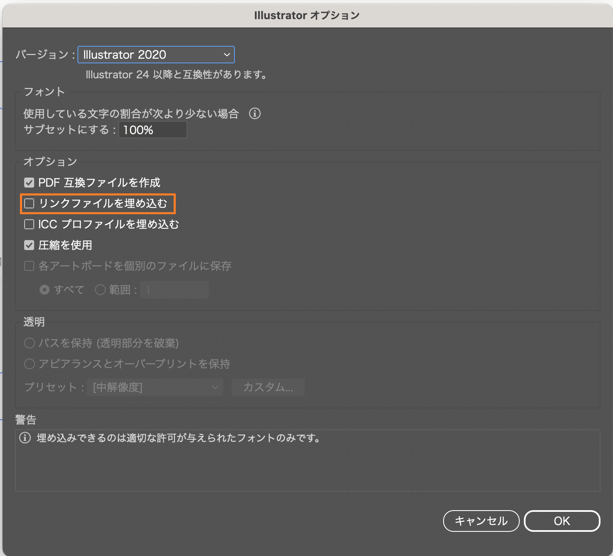The width and height of the screenshot is (613, 556).
Task: Confirm with the OK button
Action: click(562, 521)
